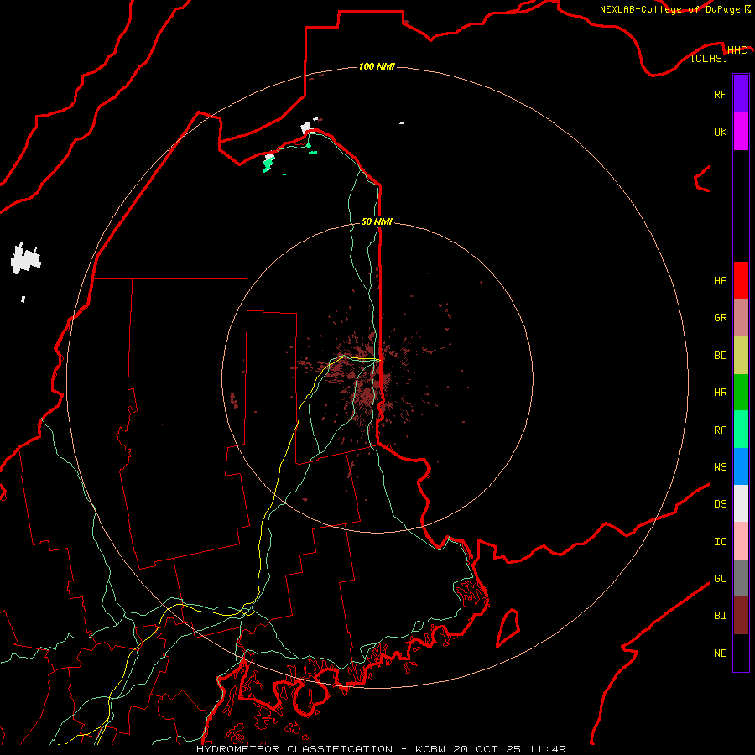The height and width of the screenshot is (755, 755).
Task: Click the 100 NMI range ring label
Action: [x=377, y=66]
